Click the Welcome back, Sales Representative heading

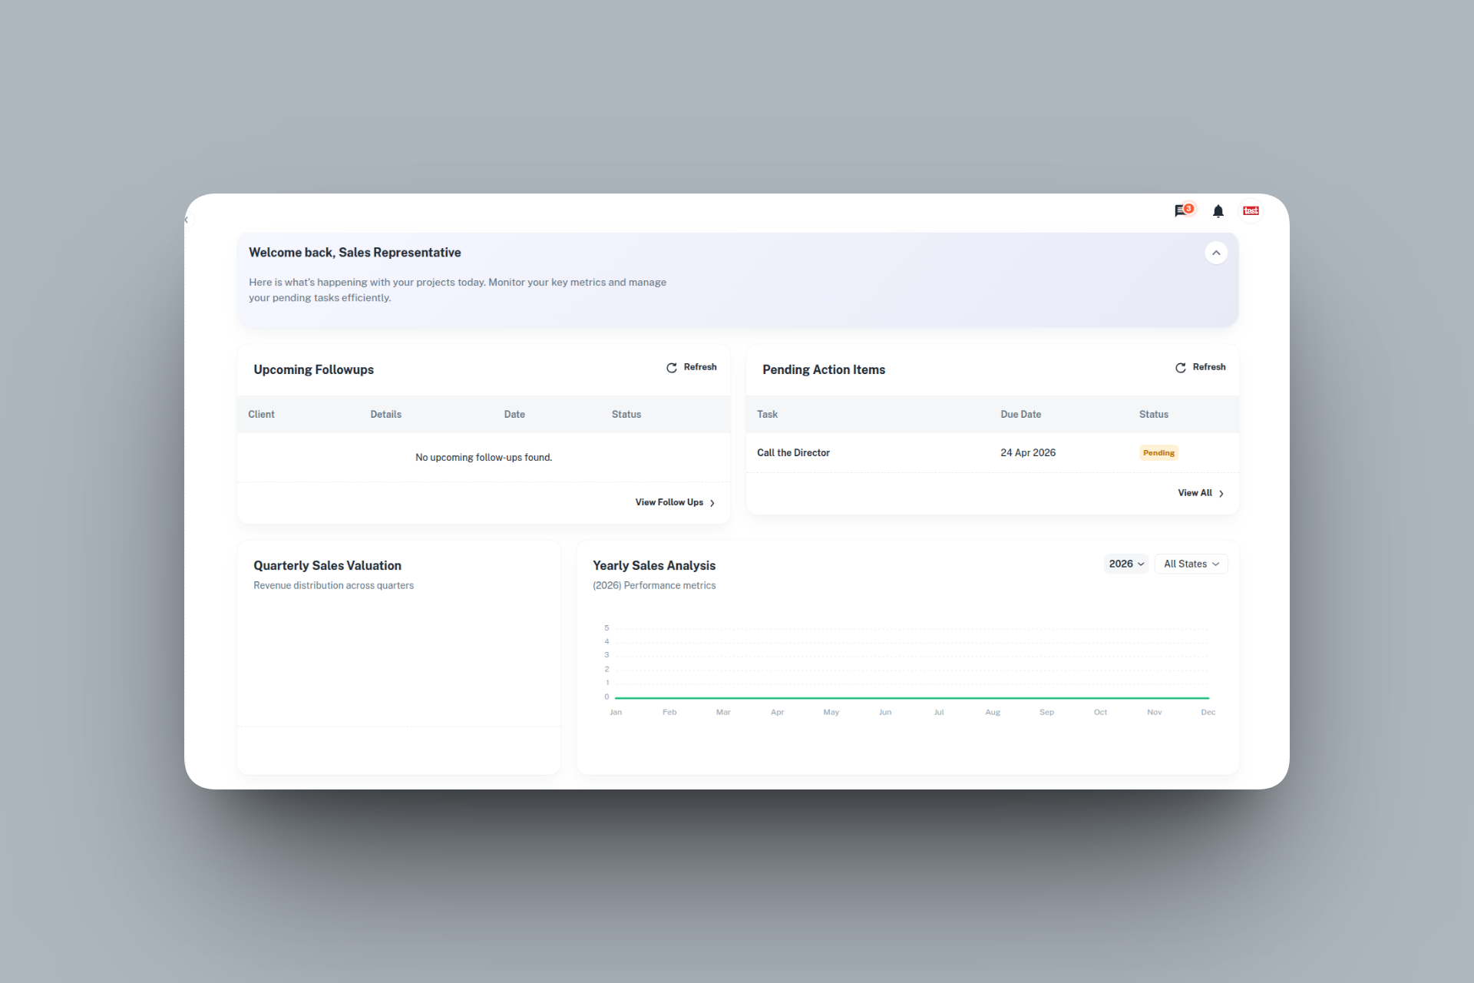click(355, 253)
